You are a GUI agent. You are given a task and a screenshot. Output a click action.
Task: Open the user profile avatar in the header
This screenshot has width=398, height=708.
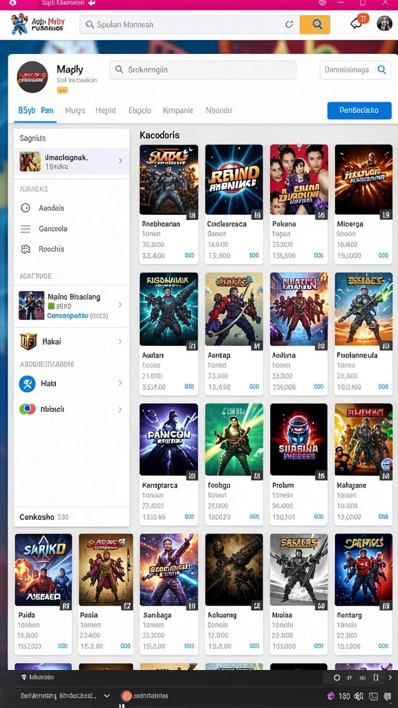[x=384, y=24]
